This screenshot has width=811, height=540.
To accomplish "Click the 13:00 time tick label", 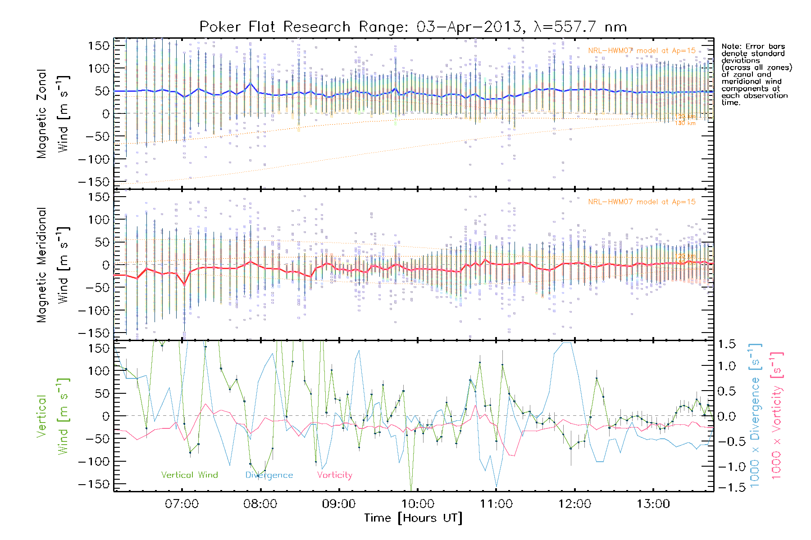I will pos(653,504).
